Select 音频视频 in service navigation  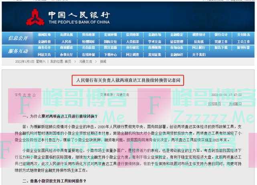pyautogui.click(x=154, y=48)
